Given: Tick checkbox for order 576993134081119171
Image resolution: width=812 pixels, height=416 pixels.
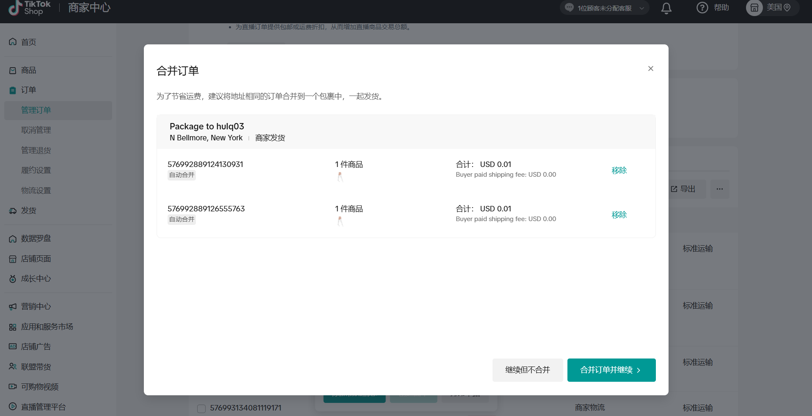Looking at the screenshot, I should click(x=201, y=408).
